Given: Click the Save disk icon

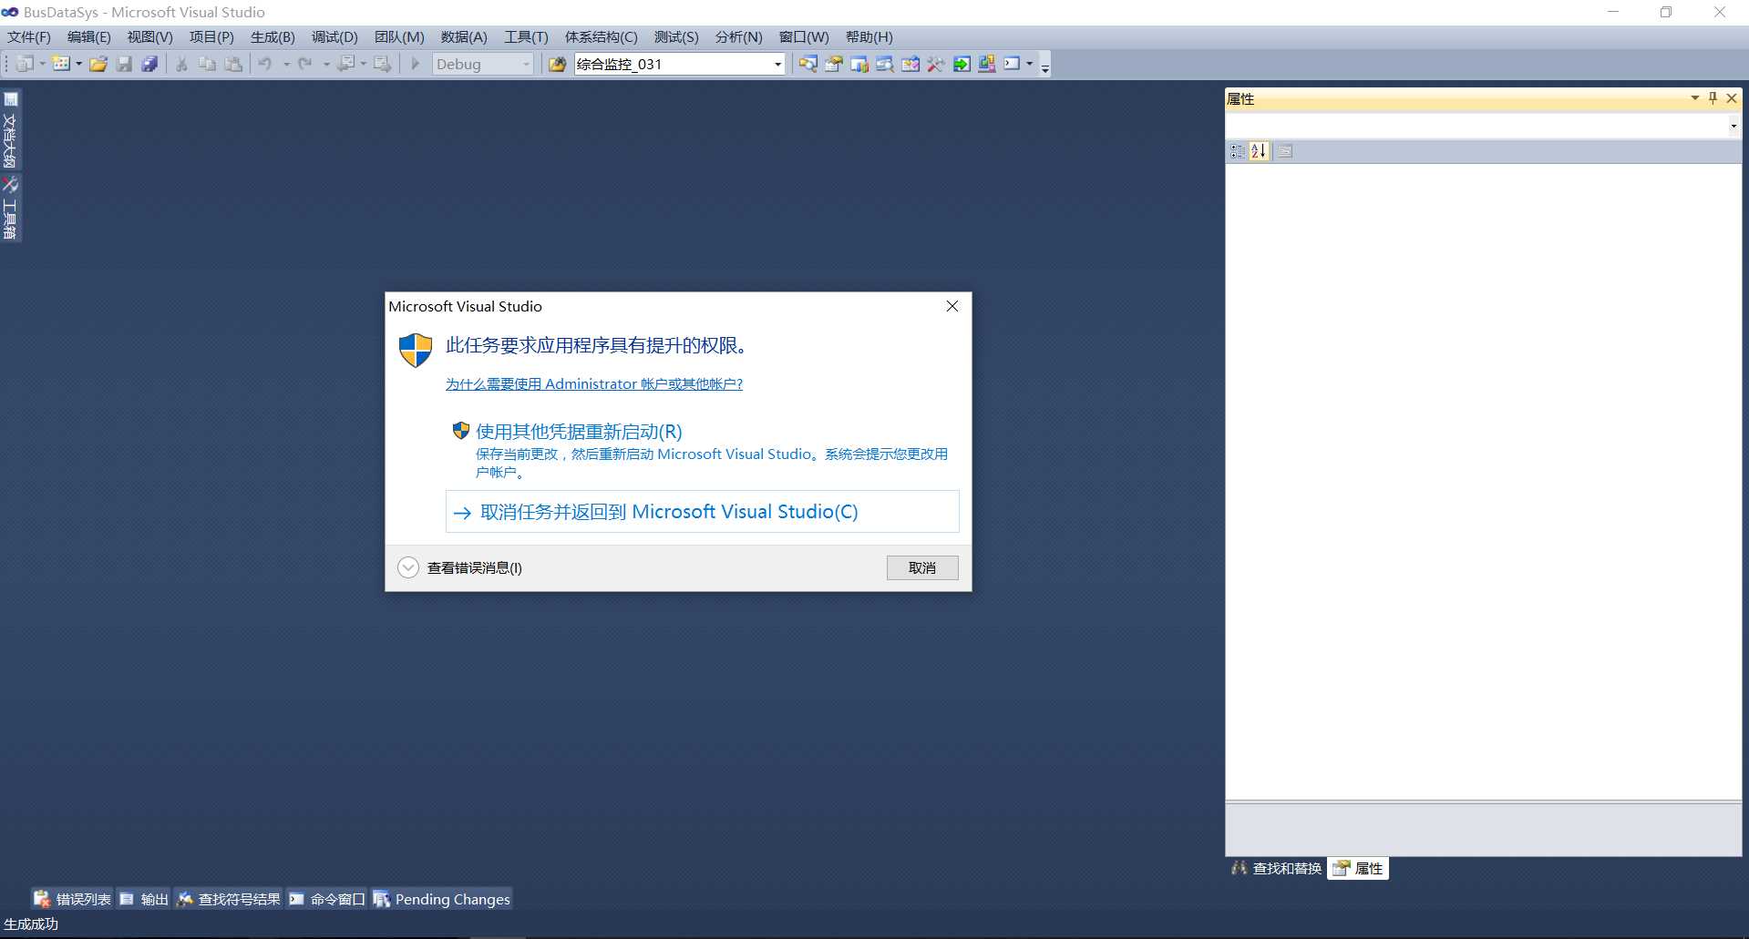Looking at the screenshot, I should (x=124, y=64).
